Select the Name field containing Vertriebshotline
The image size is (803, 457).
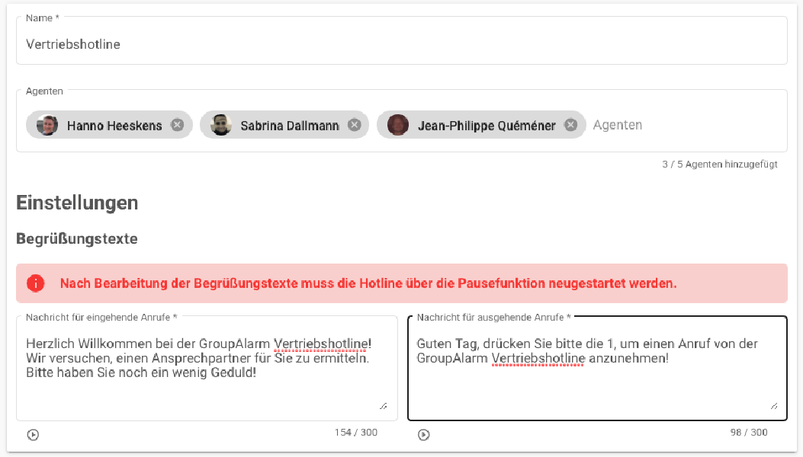point(229,44)
